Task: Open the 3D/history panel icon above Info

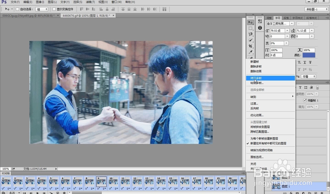Action: (260, 21)
